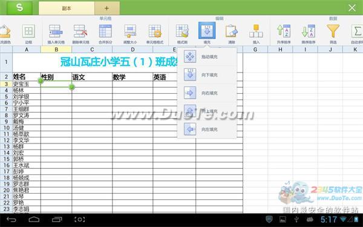Click the cell containing 杨林
Screen dimensions: 363x227
point(27,90)
